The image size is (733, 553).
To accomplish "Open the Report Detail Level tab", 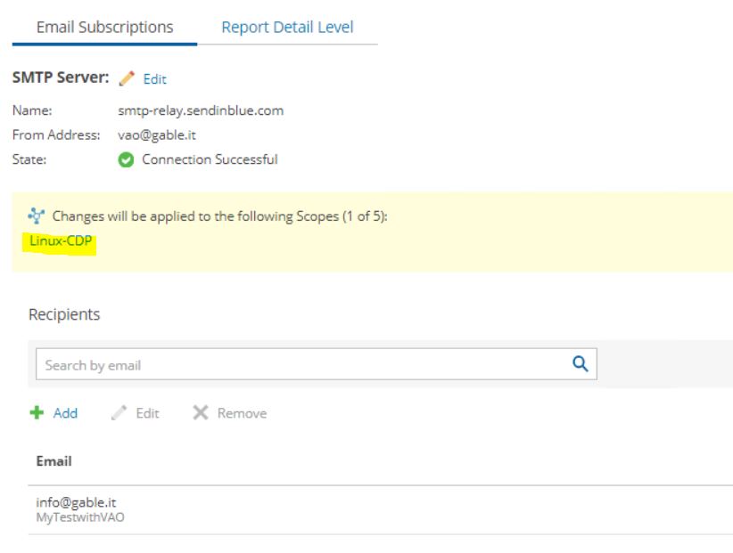I will [x=287, y=27].
